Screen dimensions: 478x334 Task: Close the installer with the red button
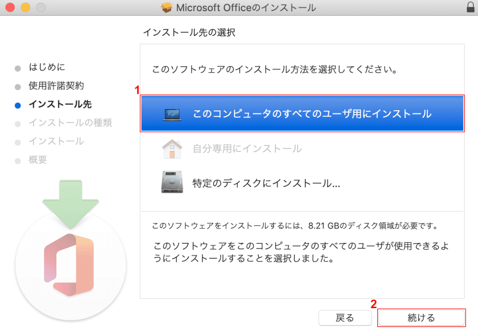tap(10, 7)
